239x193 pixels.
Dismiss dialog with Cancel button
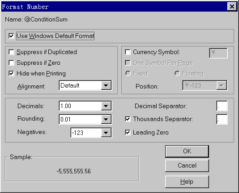coord(187,166)
